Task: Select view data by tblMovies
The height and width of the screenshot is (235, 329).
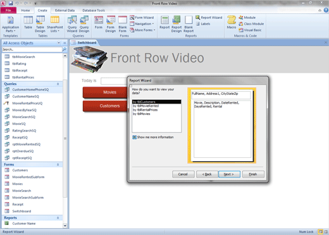Action: pyautogui.click(x=142, y=114)
